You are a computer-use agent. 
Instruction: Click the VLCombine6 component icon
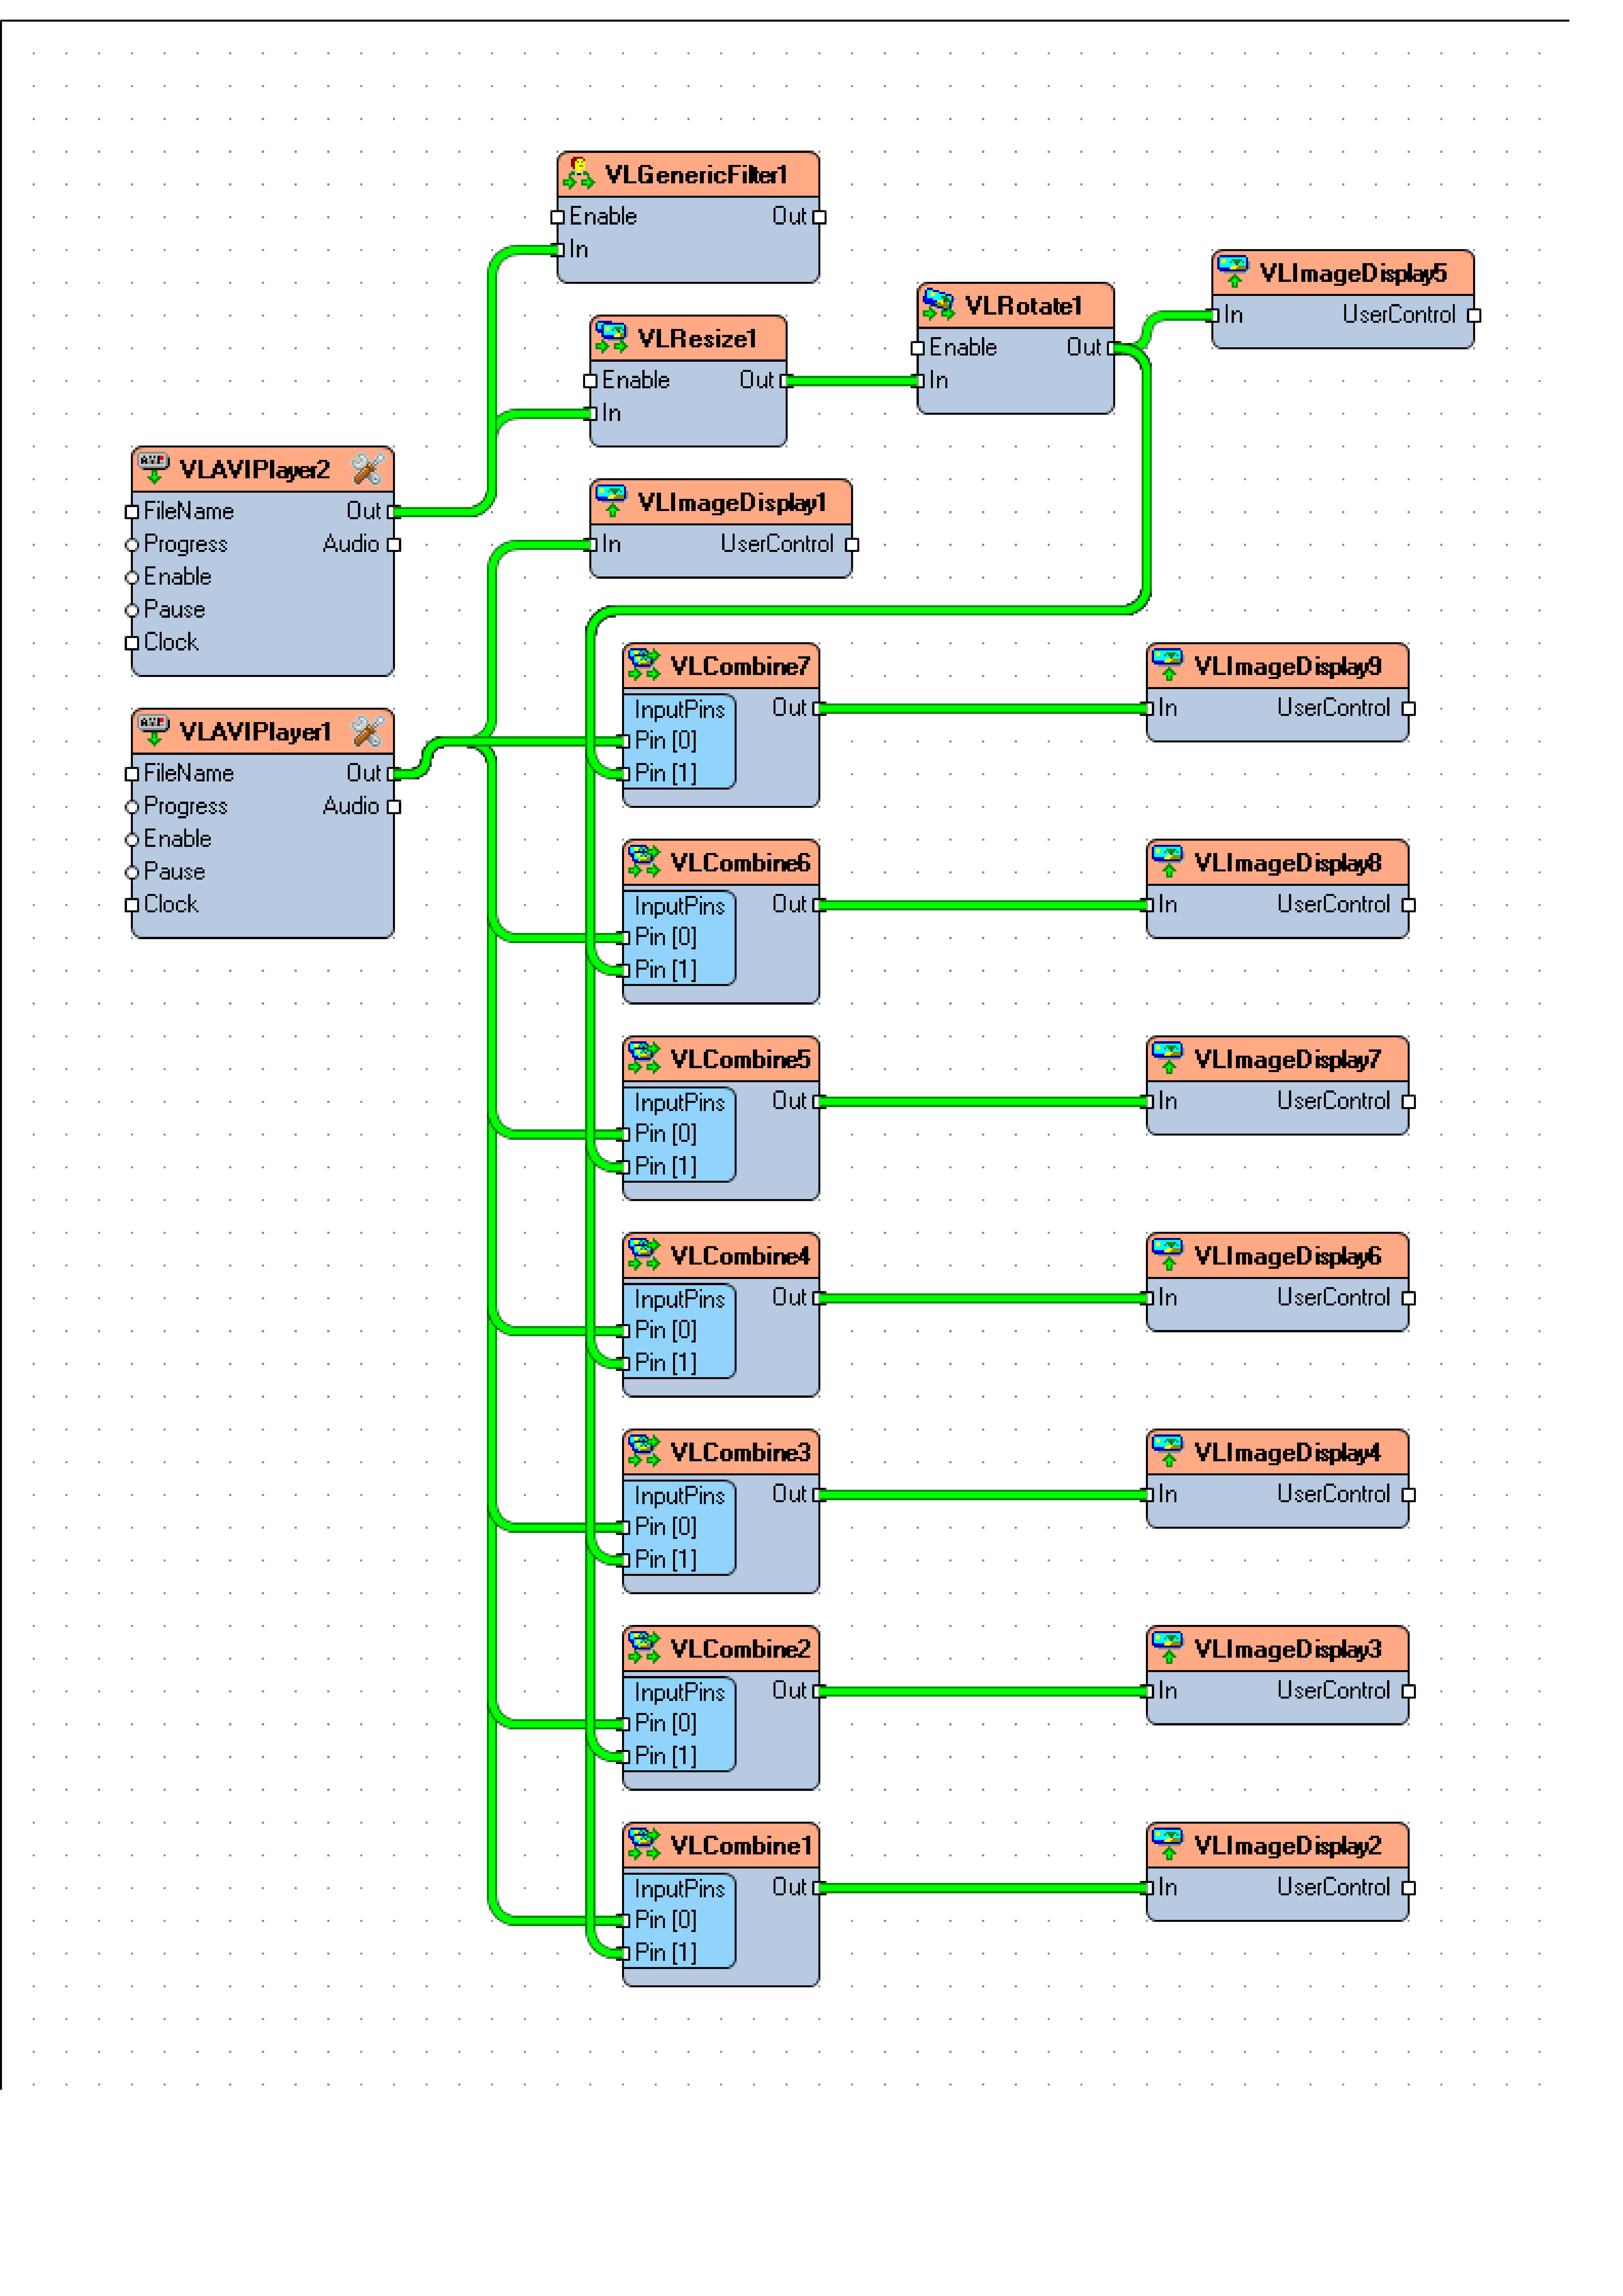pos(645,861)
